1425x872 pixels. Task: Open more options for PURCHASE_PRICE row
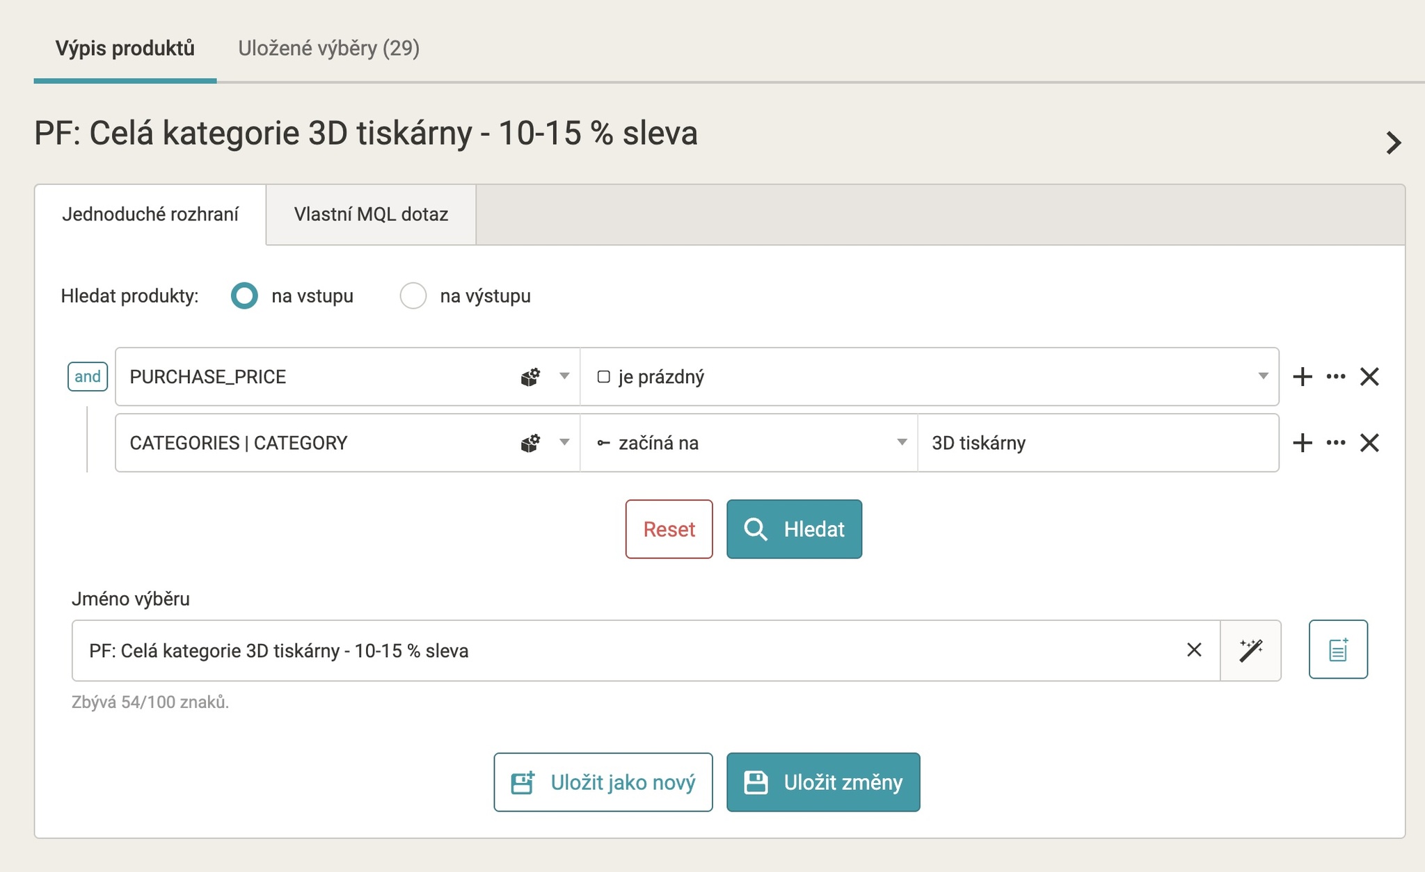pos(1335,377)
